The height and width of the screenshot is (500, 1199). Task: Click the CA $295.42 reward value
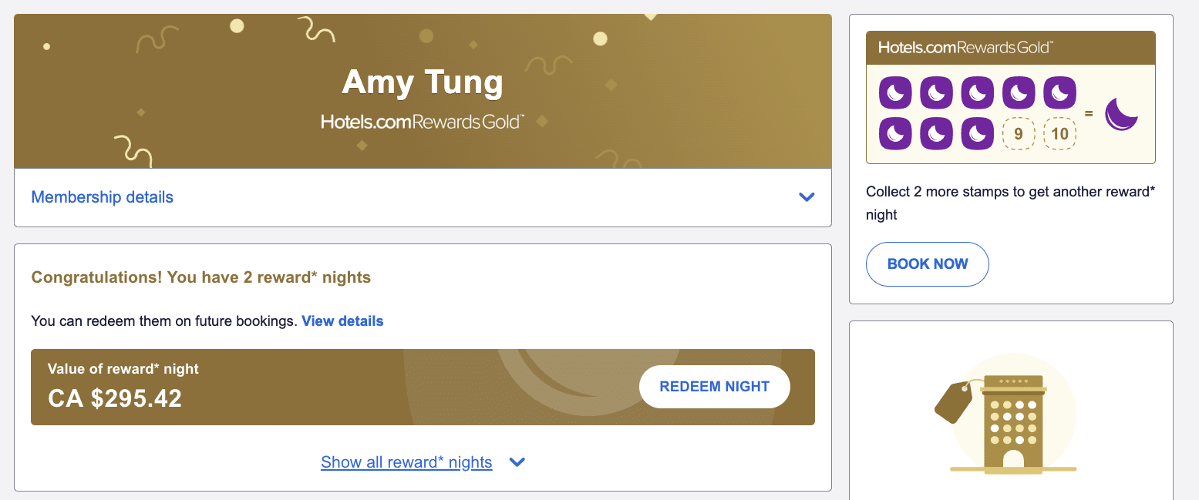(x=115, y=398)
